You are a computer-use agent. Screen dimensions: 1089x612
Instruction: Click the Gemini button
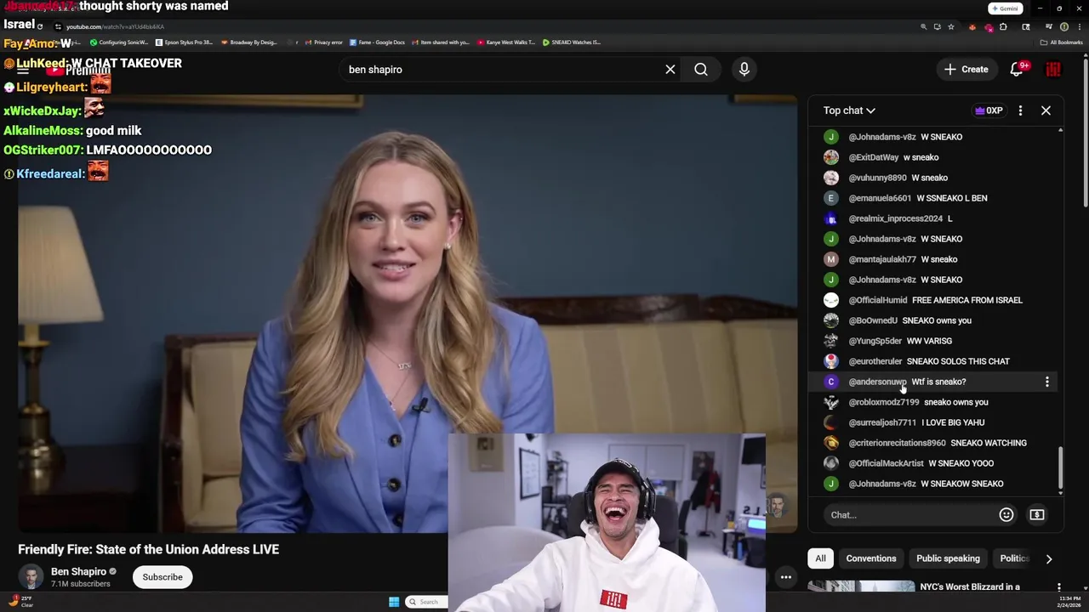coord(1005,8)
